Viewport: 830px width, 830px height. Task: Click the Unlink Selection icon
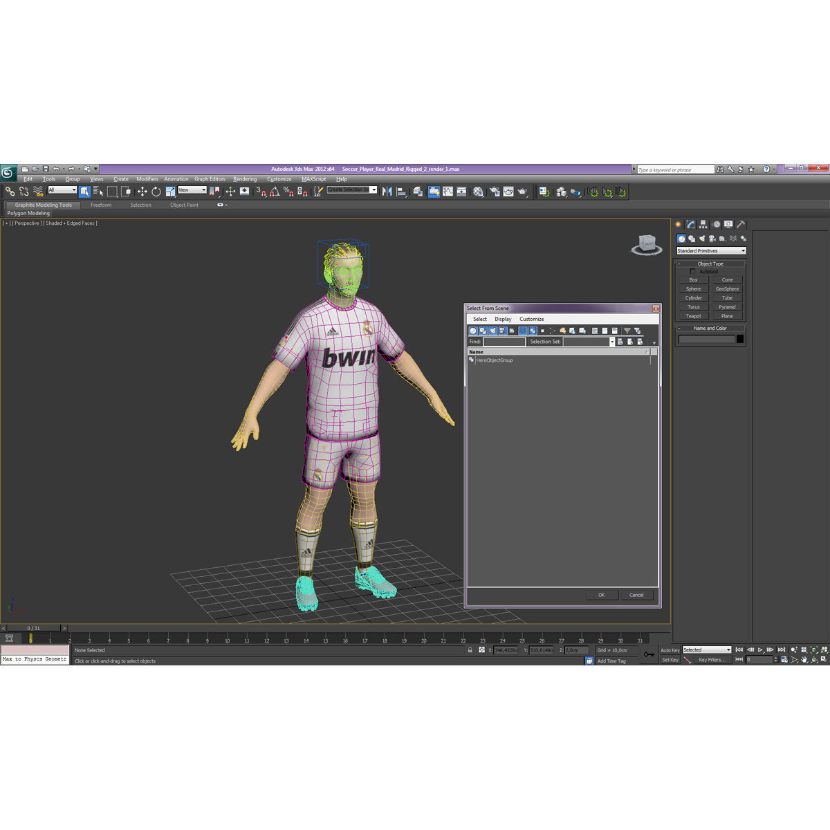point(24,192)
